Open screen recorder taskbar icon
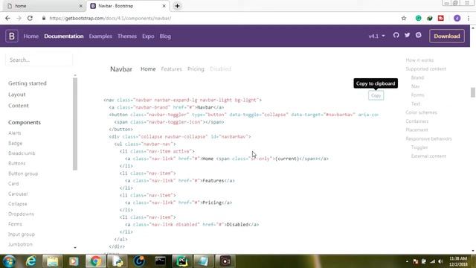This screenshot has height=268, width=476. [225, 261]
